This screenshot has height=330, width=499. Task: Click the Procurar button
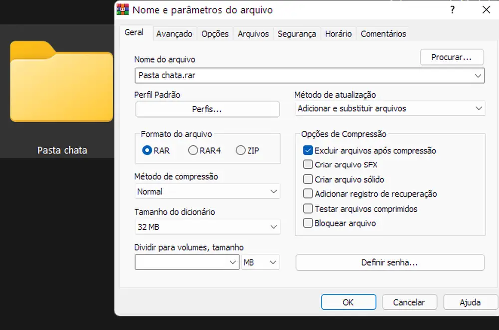tap(452, 57)
